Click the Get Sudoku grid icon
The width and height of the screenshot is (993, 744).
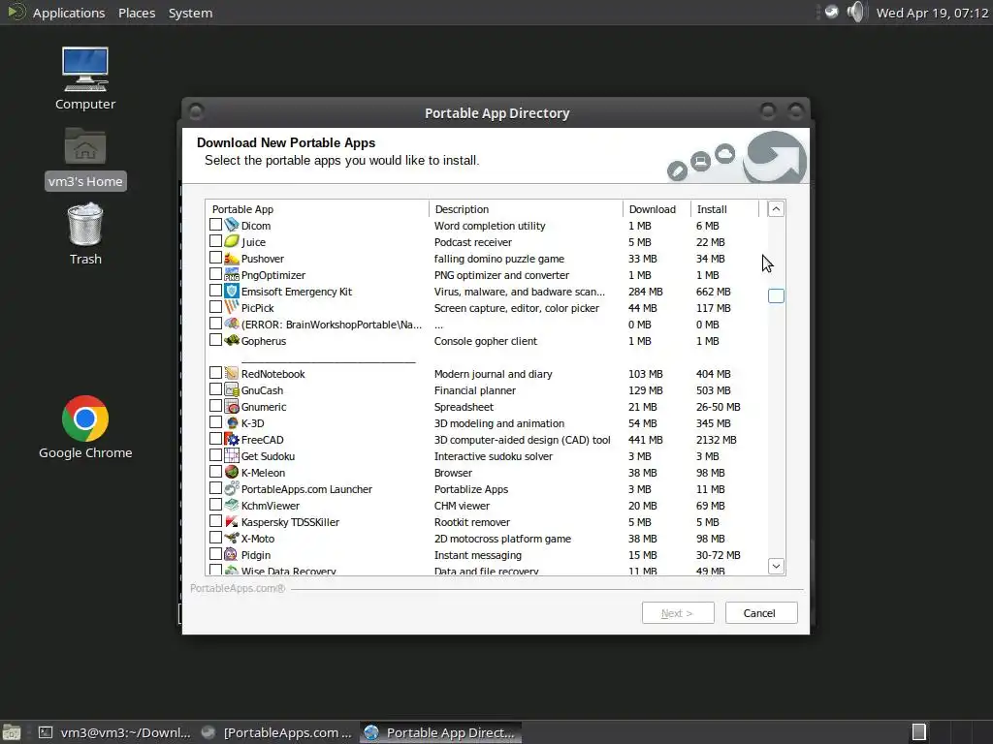coord(232,455)
